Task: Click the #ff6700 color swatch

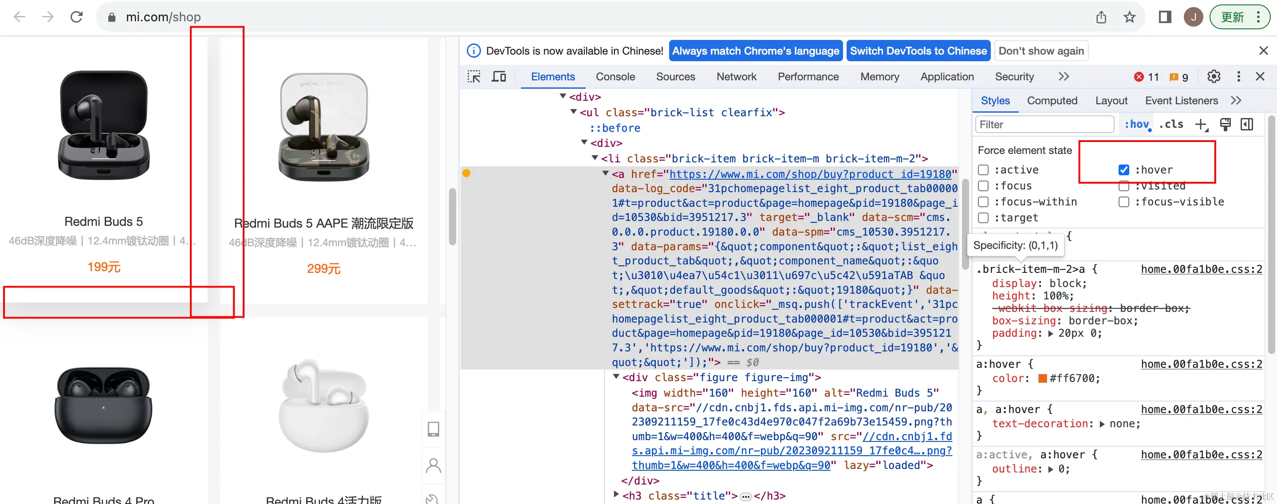Action: pos(1043,378)
